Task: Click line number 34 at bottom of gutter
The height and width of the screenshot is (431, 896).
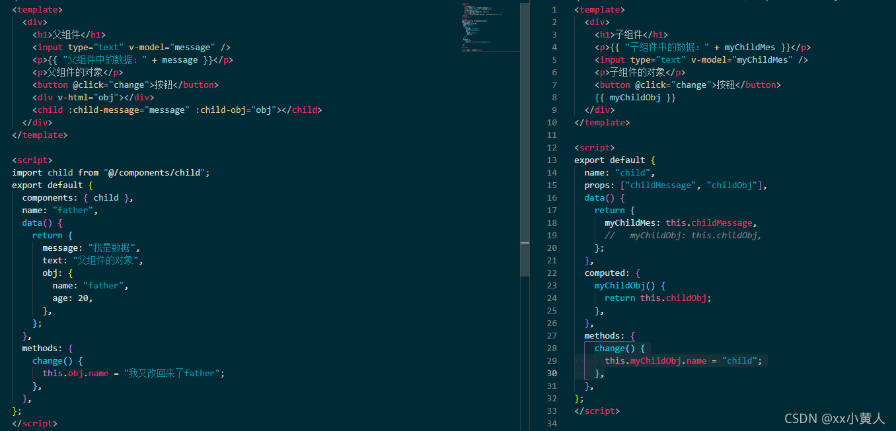Action: coord(552,423)
